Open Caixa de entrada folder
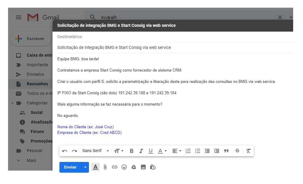303x184 pixels. point(34,55)
